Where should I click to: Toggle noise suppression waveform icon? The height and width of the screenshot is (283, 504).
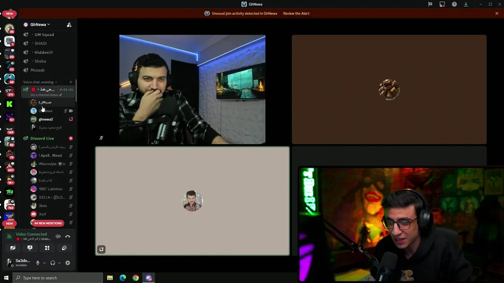(58, 236)
